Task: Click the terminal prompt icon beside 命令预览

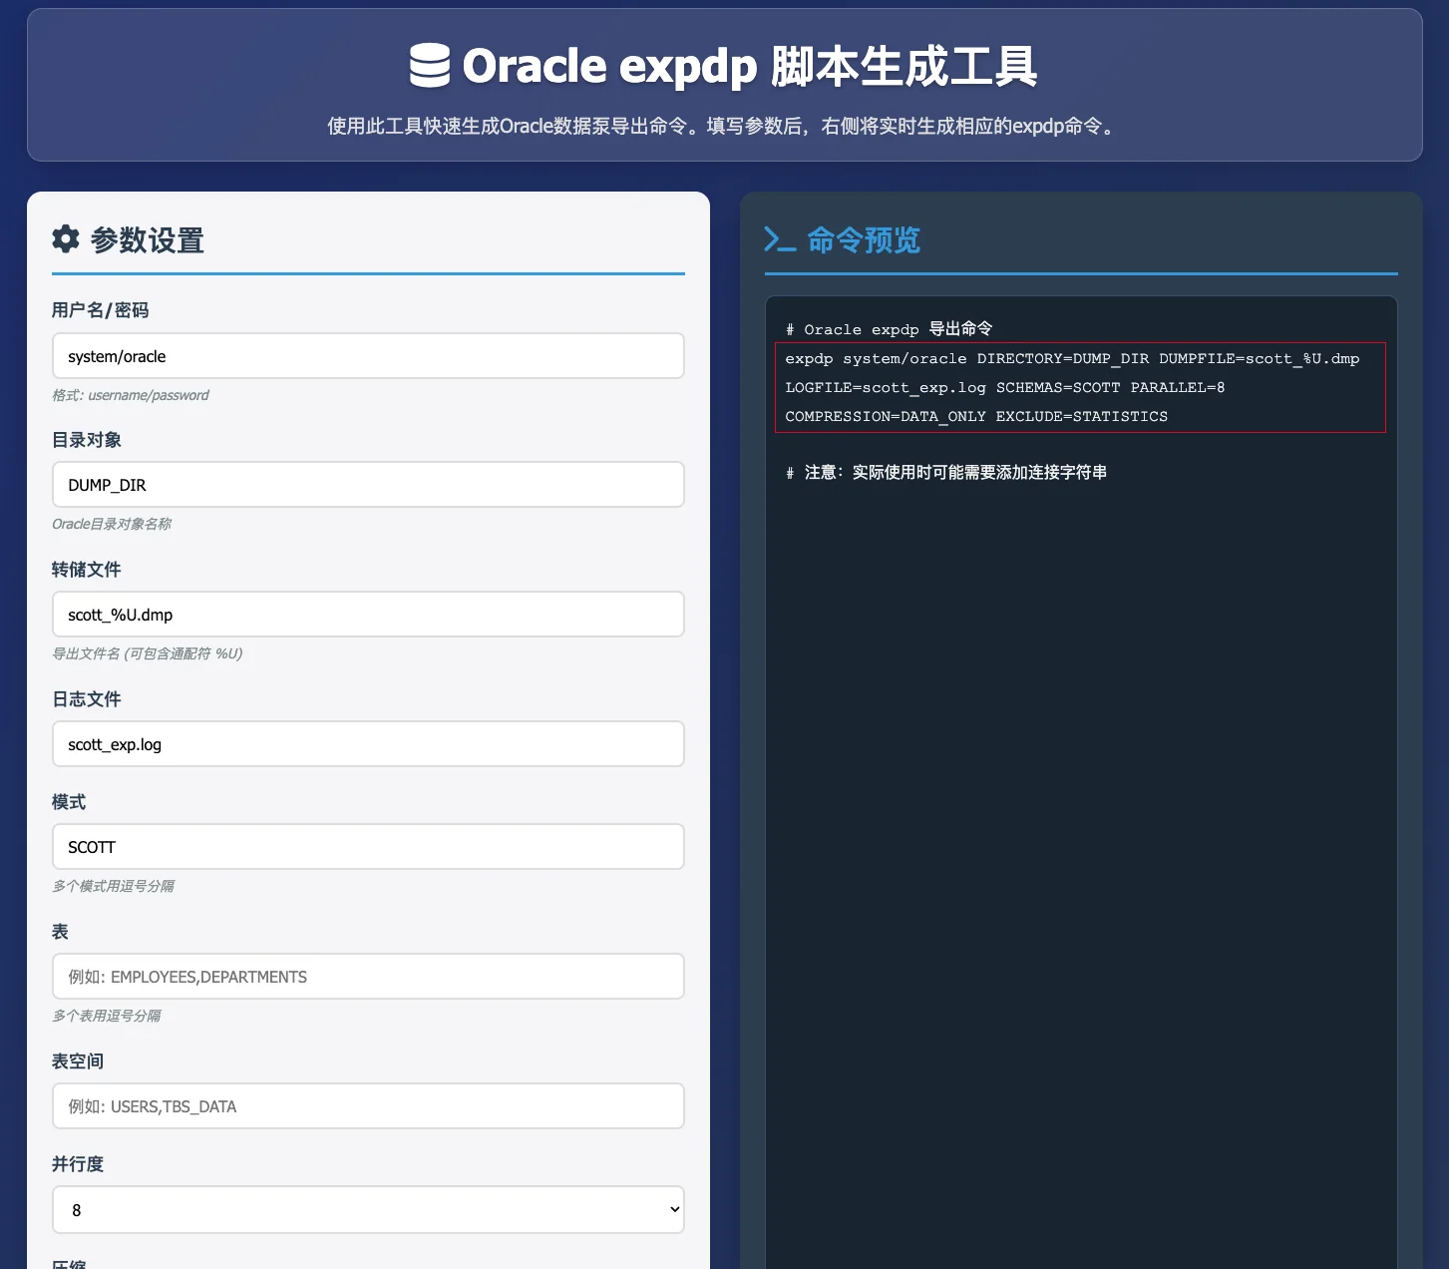Action: tap(780, 239)
